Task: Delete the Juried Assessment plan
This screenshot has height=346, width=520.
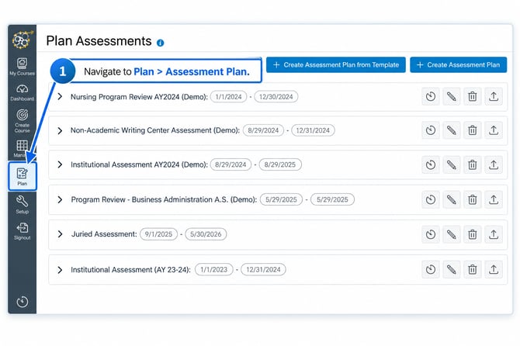Action: click(472, 234)
